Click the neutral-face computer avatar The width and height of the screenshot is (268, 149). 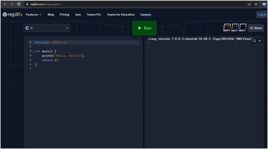[235, 28]
